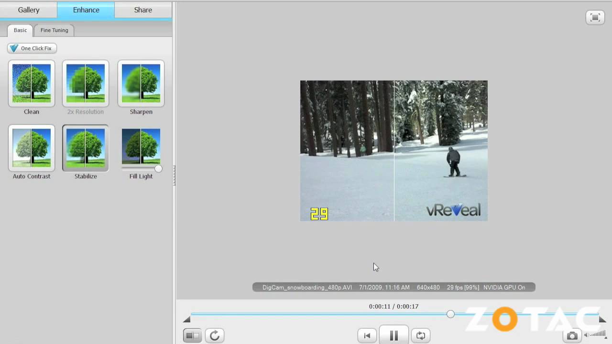Open the Gallery tab
This screenshot has height=344, width=612.
tap(29, 10)
